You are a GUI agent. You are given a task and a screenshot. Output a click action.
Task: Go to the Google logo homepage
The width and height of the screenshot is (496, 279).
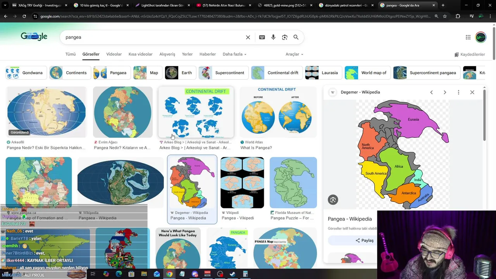coord(34,36)
